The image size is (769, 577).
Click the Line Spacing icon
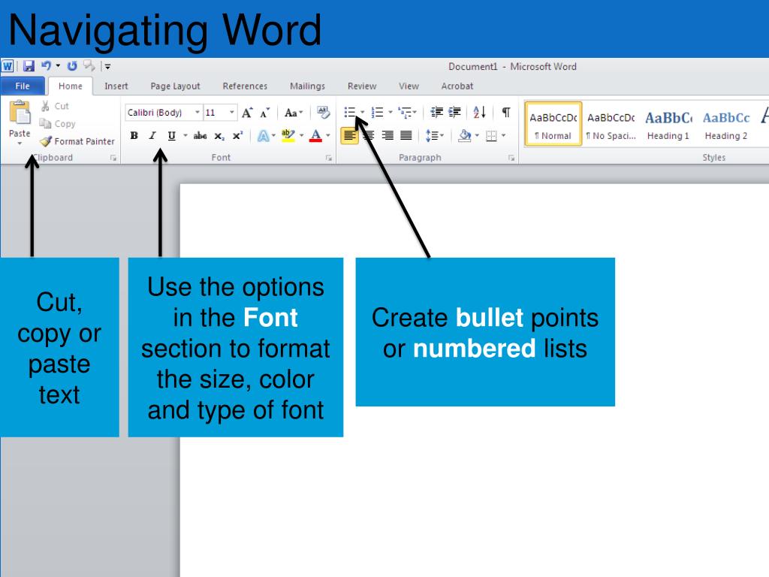pyautogui.click(x=432, y=135)
